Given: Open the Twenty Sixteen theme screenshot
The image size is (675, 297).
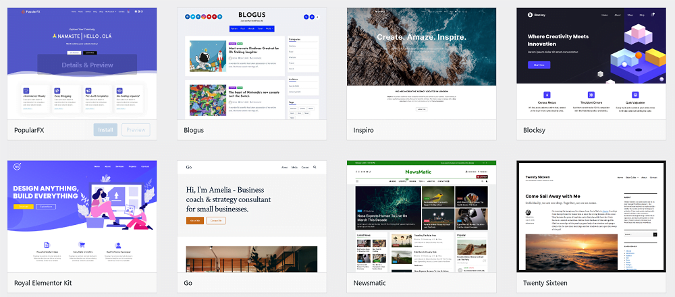Looking at the screenshot, I should pos(591,217).
